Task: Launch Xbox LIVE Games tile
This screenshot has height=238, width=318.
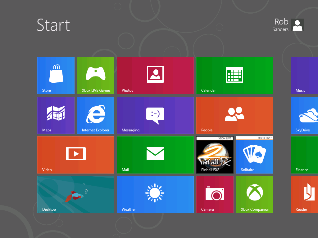Action: click(96, 75)
